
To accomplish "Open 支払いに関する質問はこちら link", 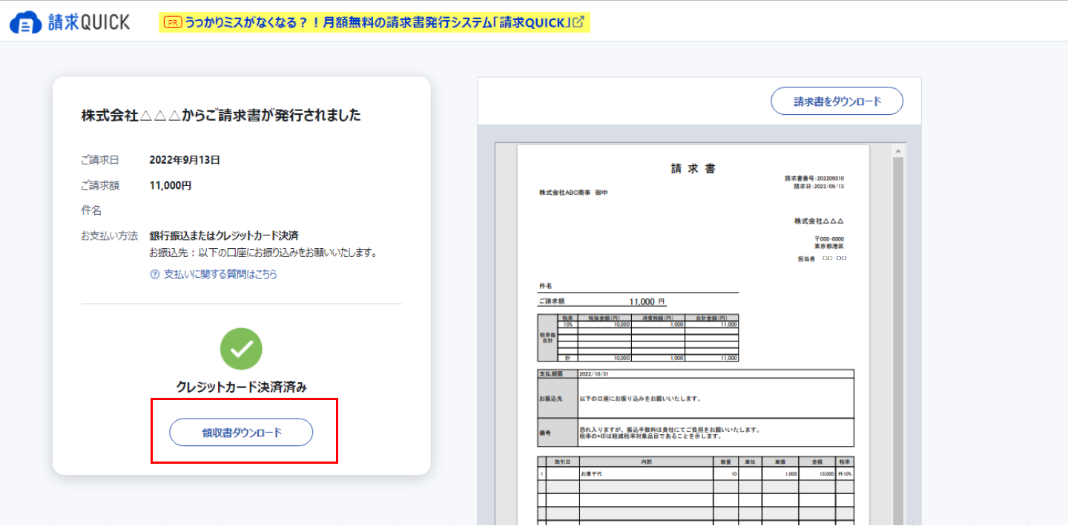I will coord(220,274).
